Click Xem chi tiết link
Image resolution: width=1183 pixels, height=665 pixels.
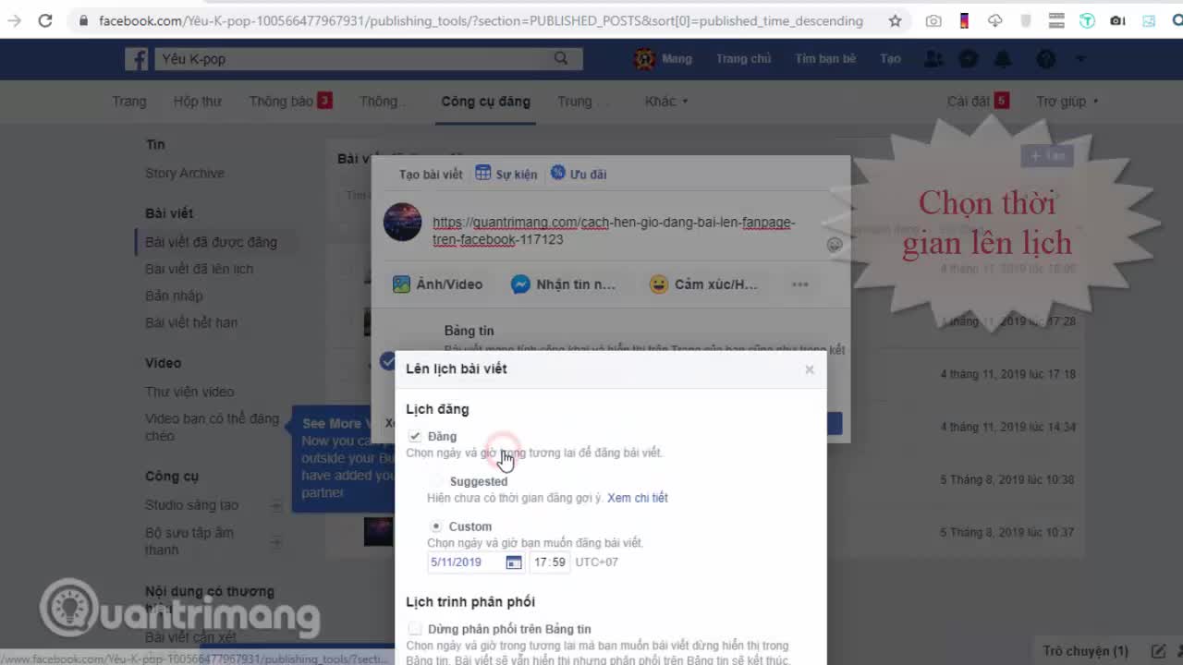(x=638, y=498)
